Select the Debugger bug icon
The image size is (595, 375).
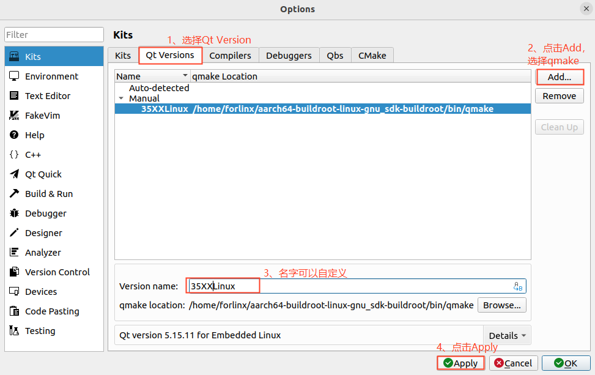[x=14, y=213]
